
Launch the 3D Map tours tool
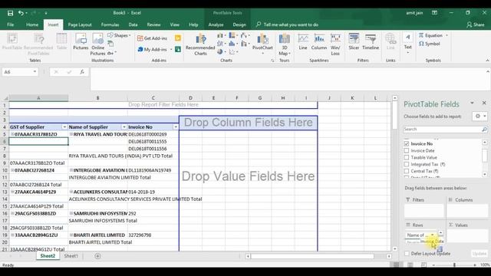tap(285, 44)
